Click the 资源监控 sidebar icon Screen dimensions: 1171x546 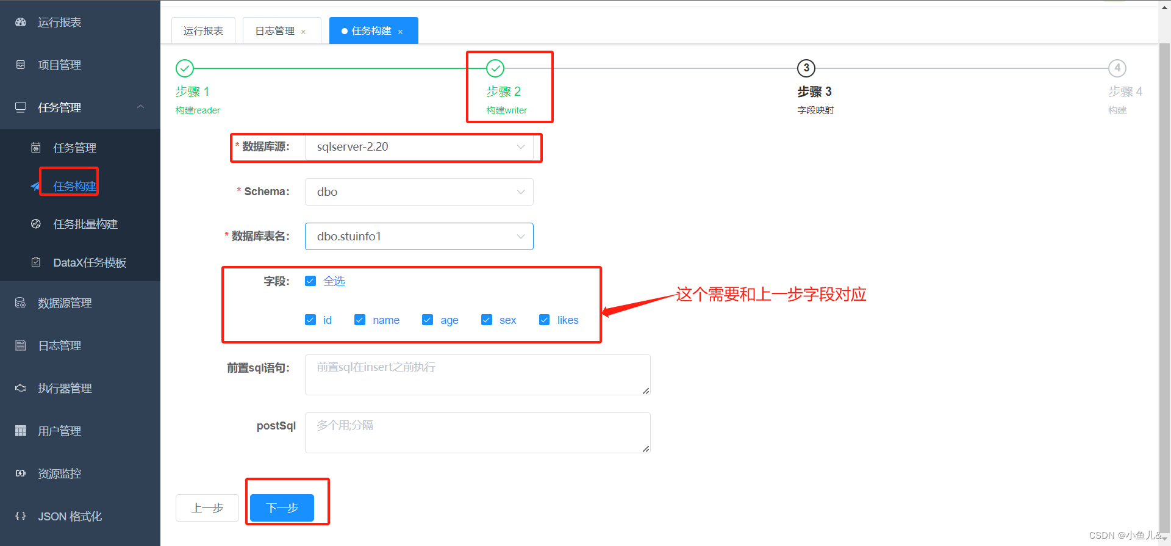pos(21,473)
